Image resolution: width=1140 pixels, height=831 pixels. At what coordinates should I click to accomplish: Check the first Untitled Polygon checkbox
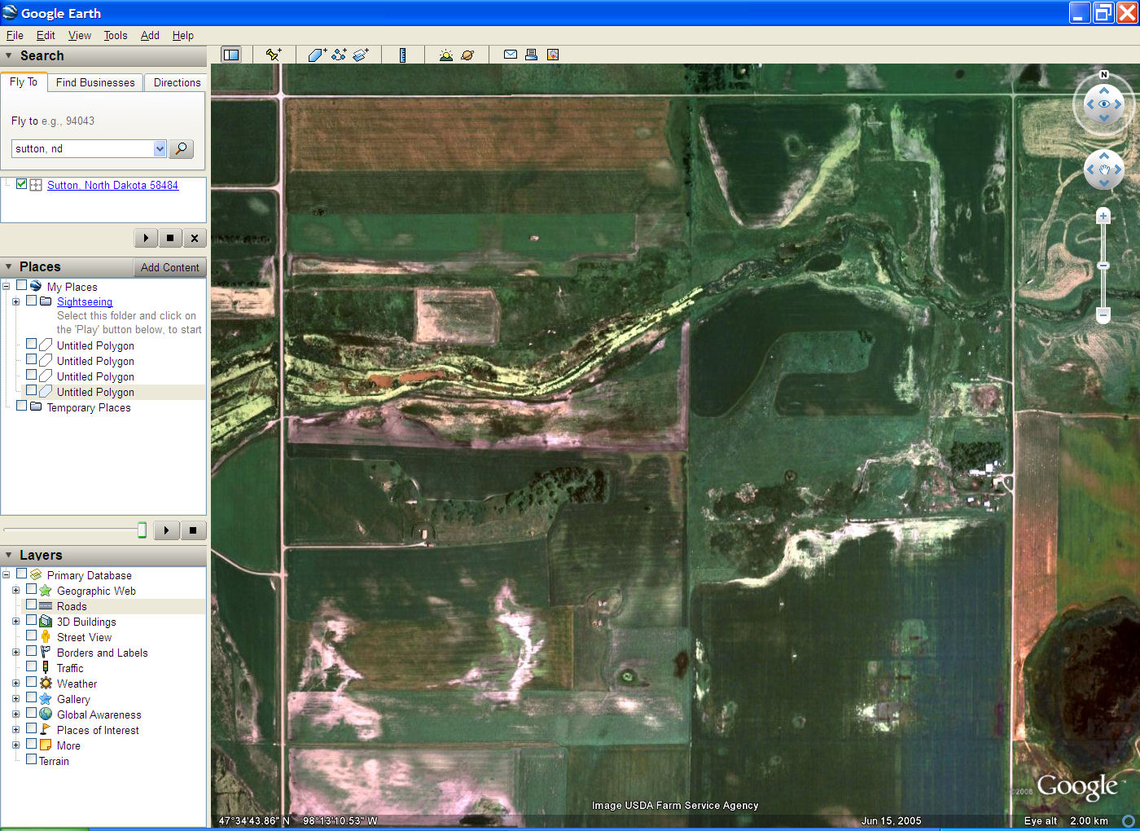32,345
